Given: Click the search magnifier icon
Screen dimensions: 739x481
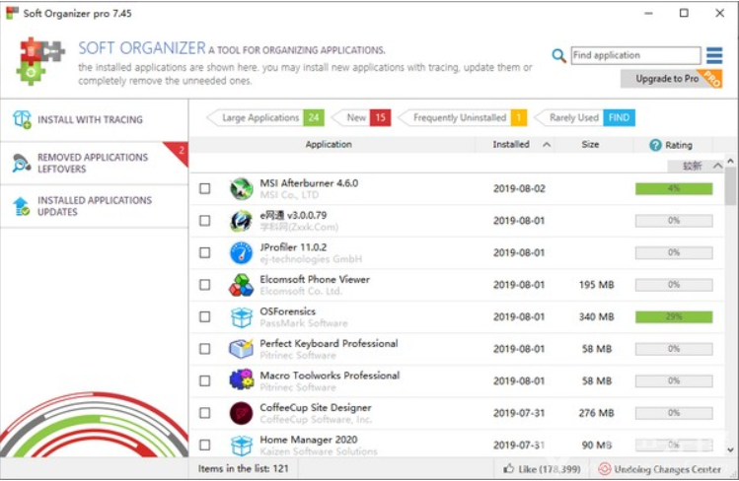Looking at the screenshot, I should pyautogui.click(x=558, y=55).
